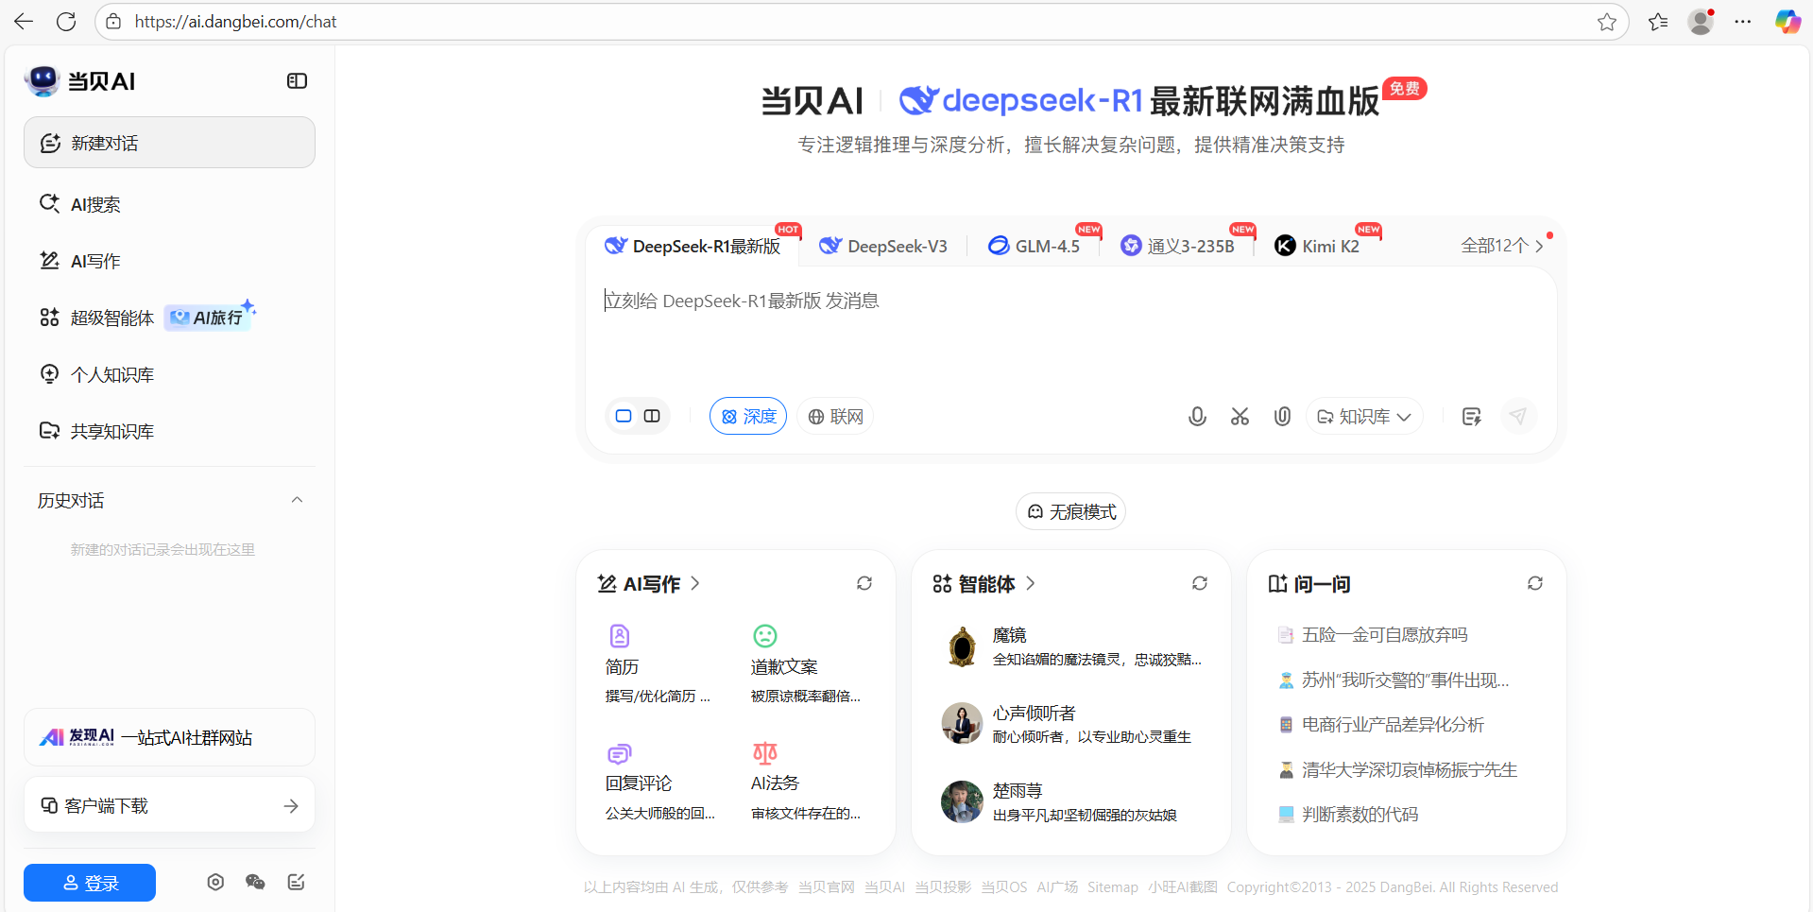Open the Copilot icon in the browser toolbar
This screenshot has width=1813, height=912.
1787,22
